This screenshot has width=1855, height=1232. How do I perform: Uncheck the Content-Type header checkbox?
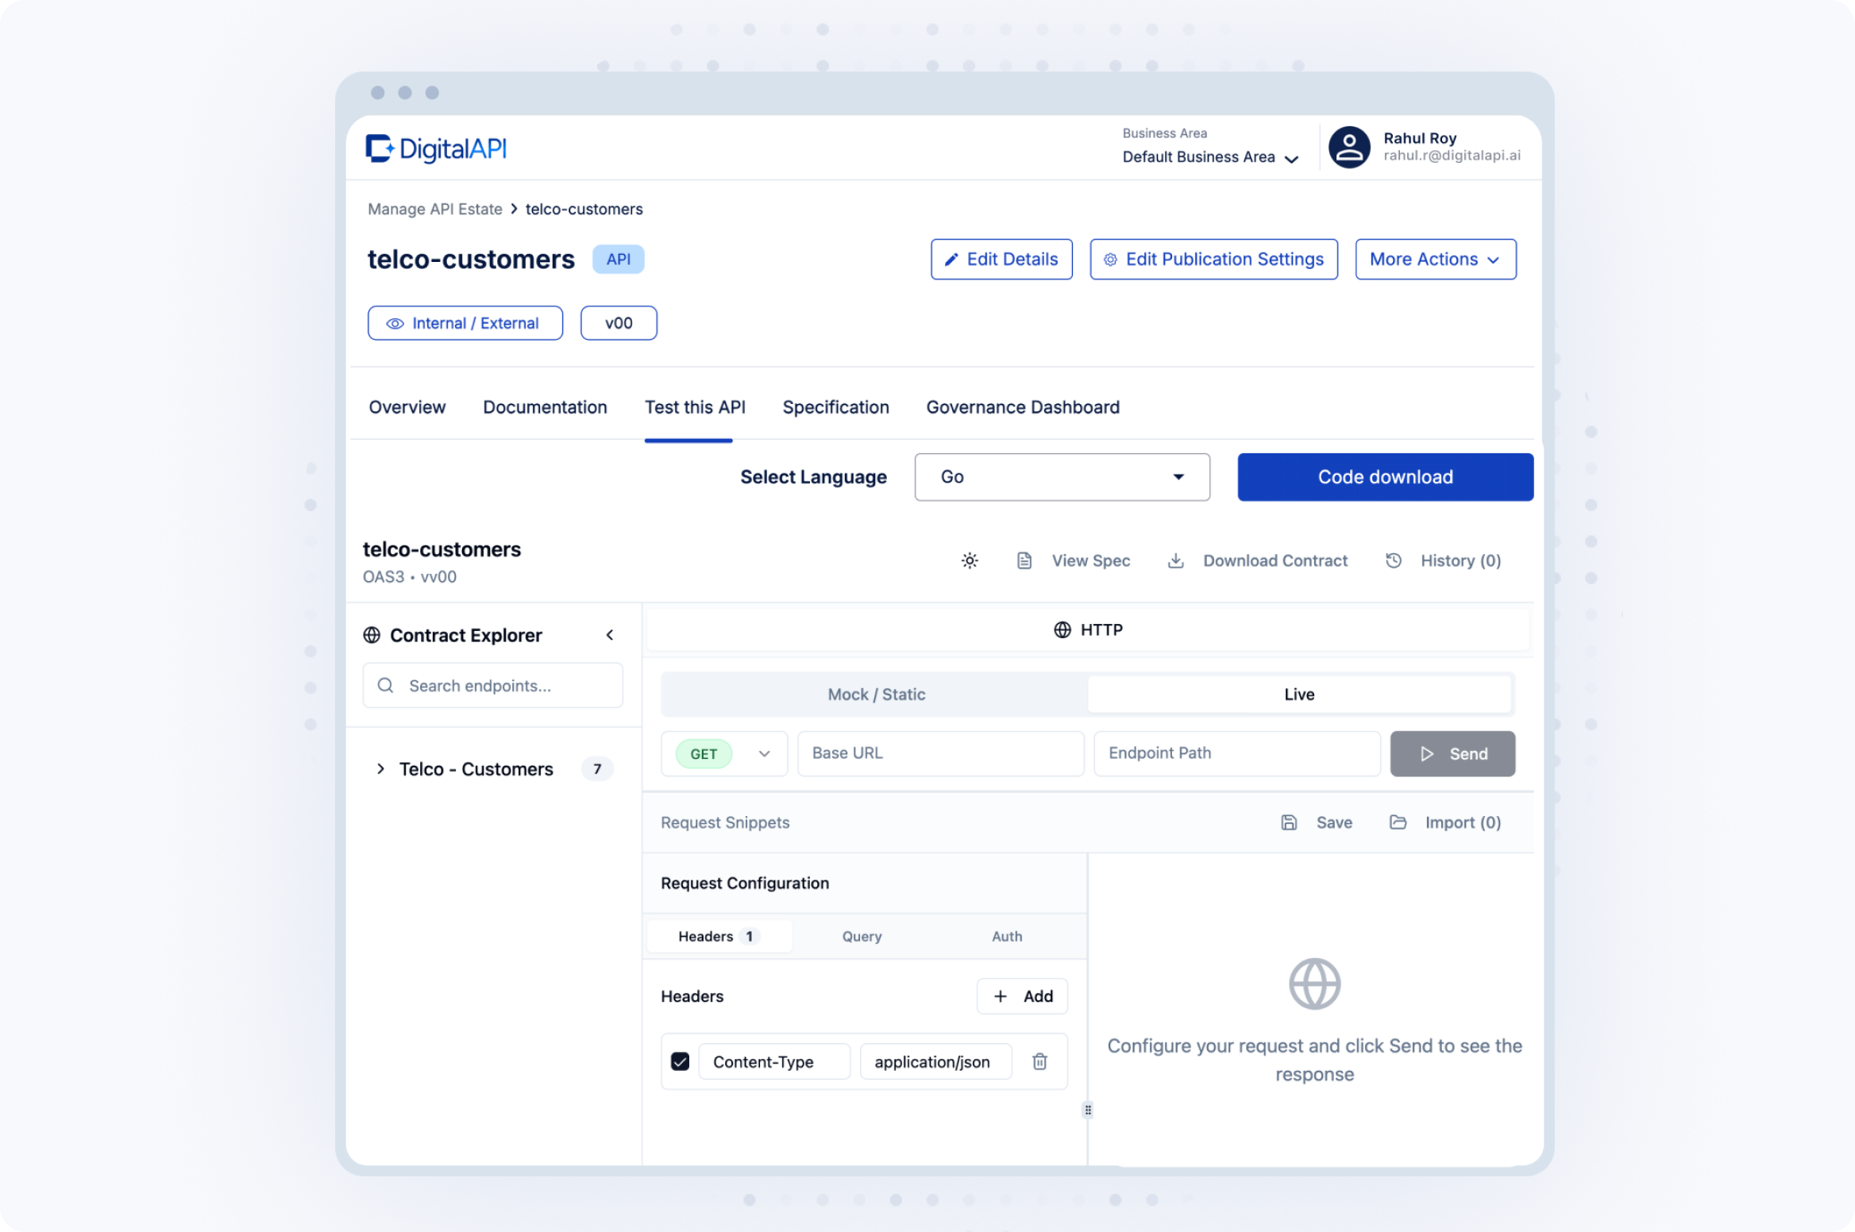(680, 1061)
